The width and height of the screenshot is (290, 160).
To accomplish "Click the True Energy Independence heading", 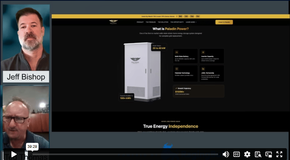I will [171, 126].
